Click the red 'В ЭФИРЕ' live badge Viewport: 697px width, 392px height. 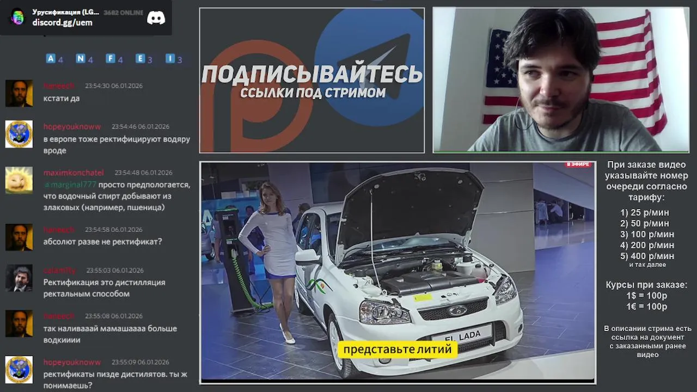click(x=578, y=164)
